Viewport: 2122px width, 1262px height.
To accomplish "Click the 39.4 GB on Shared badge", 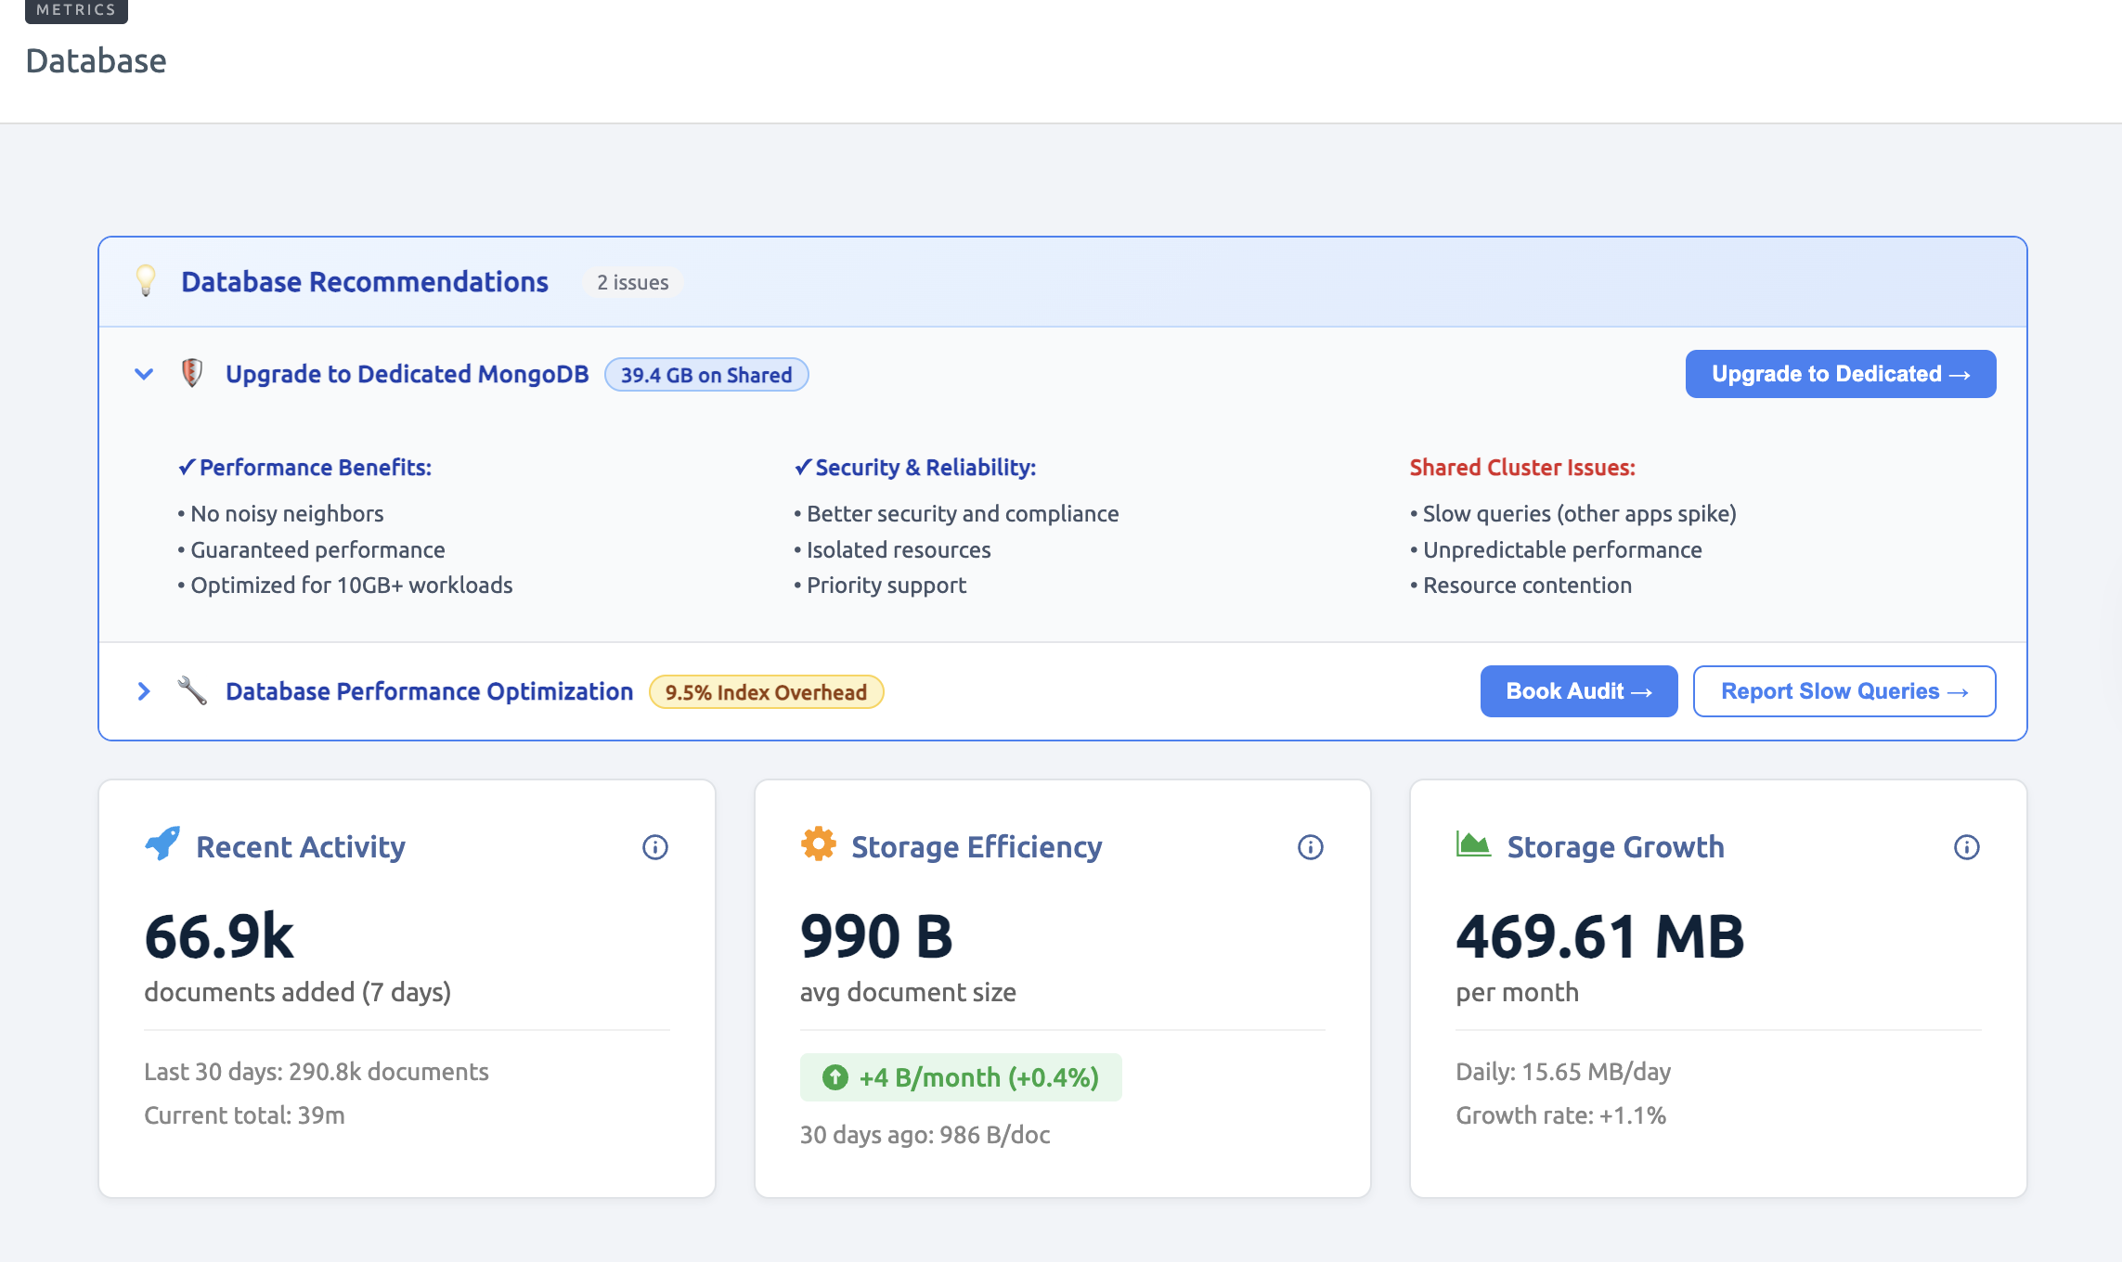I will (x=706, y=375).
